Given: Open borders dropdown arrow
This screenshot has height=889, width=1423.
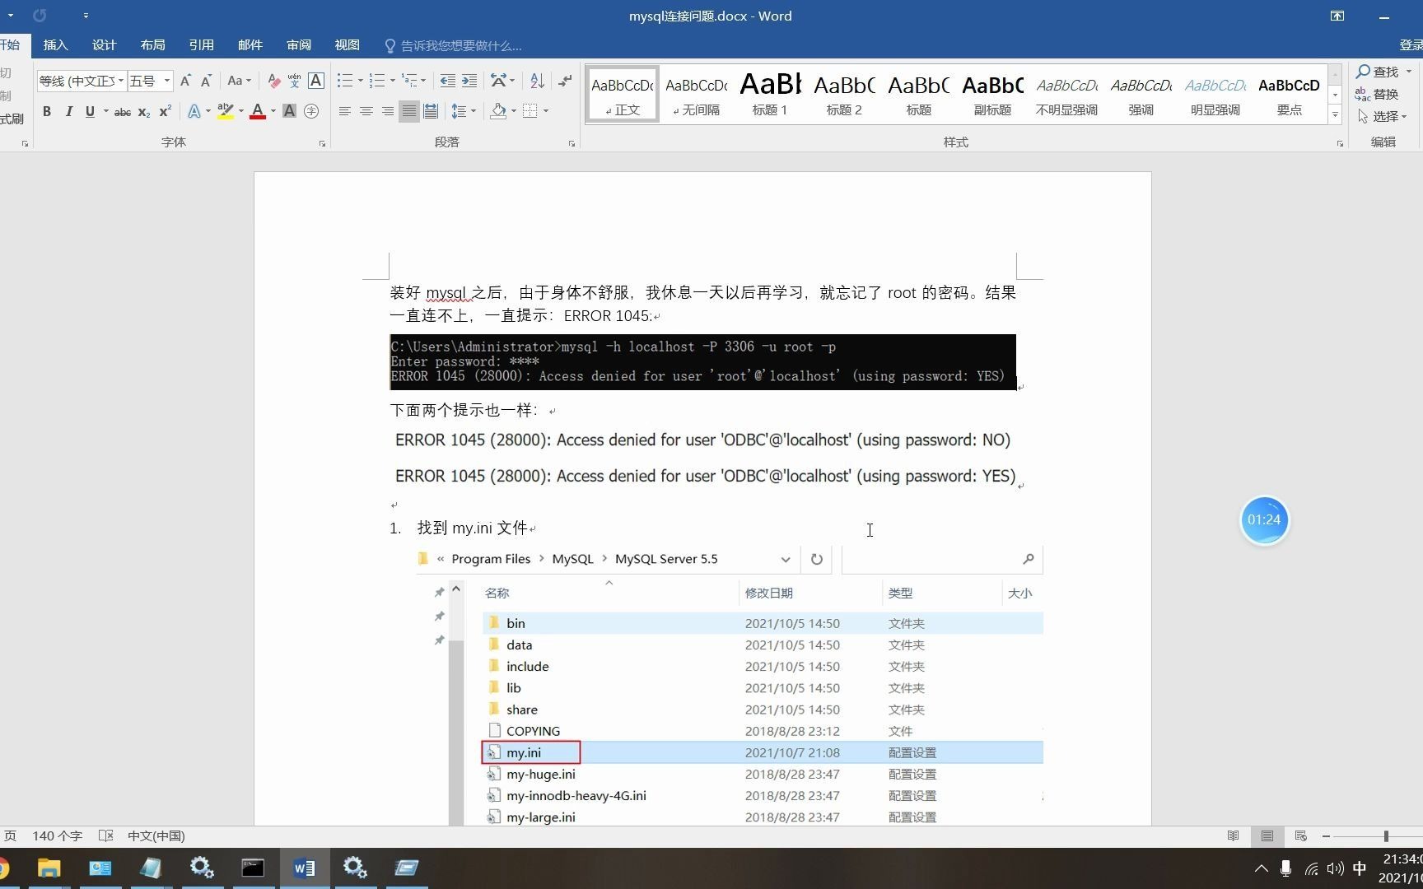Looking at the screenshot, I should (x=546, y=111).
